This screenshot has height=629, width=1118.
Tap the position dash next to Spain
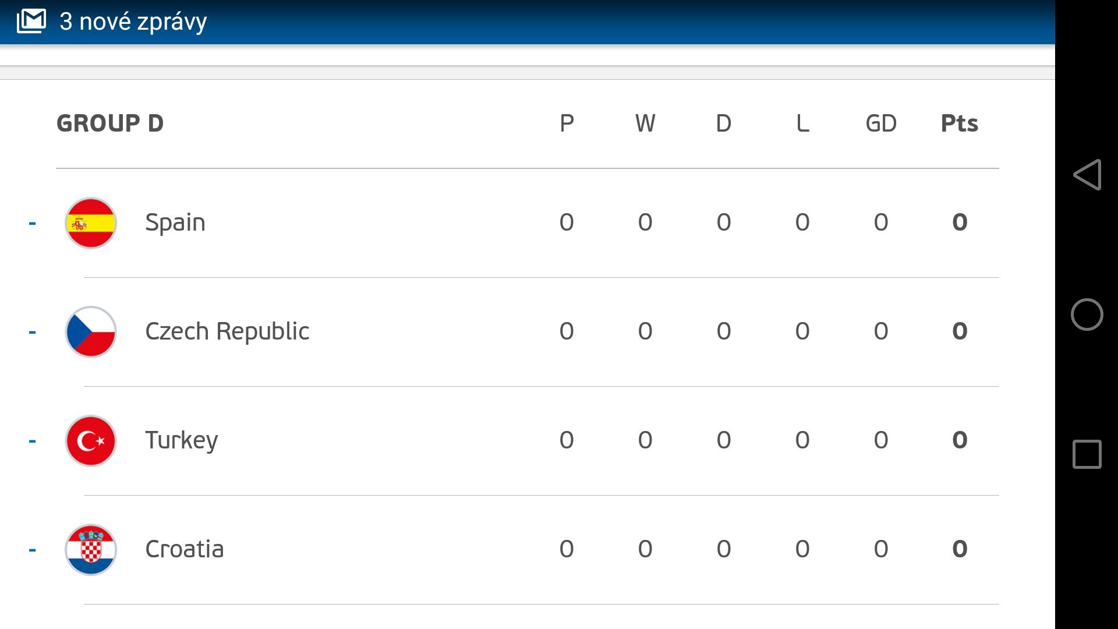coord(32,222)
